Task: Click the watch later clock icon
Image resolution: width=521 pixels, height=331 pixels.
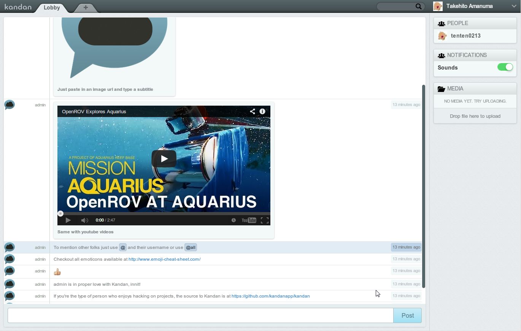Action: coord(233,220)
